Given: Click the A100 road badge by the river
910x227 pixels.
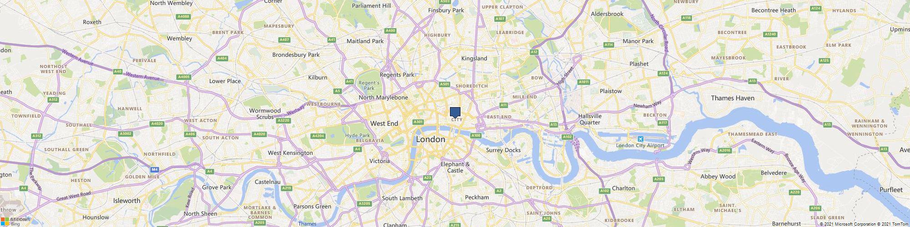Looking at the screenshot, I should (476, 135).
